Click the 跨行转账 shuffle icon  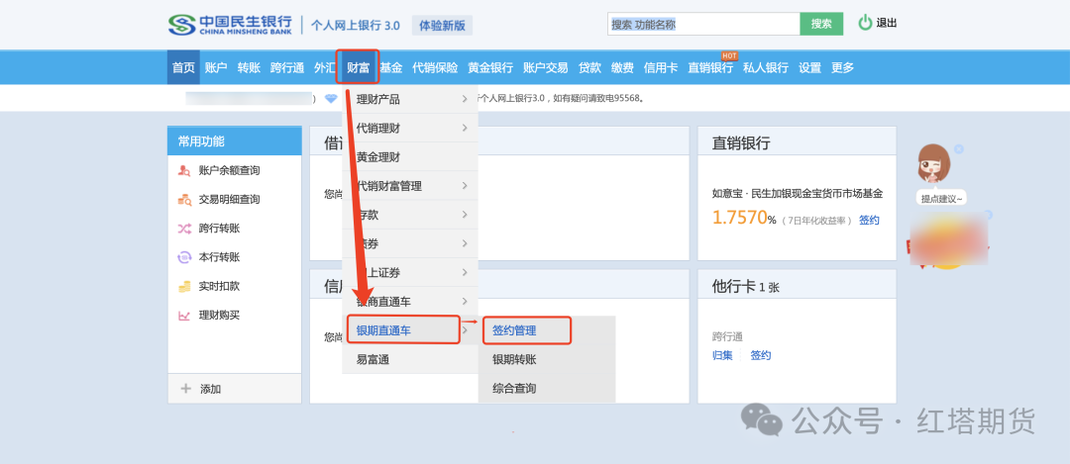(184, 229)
